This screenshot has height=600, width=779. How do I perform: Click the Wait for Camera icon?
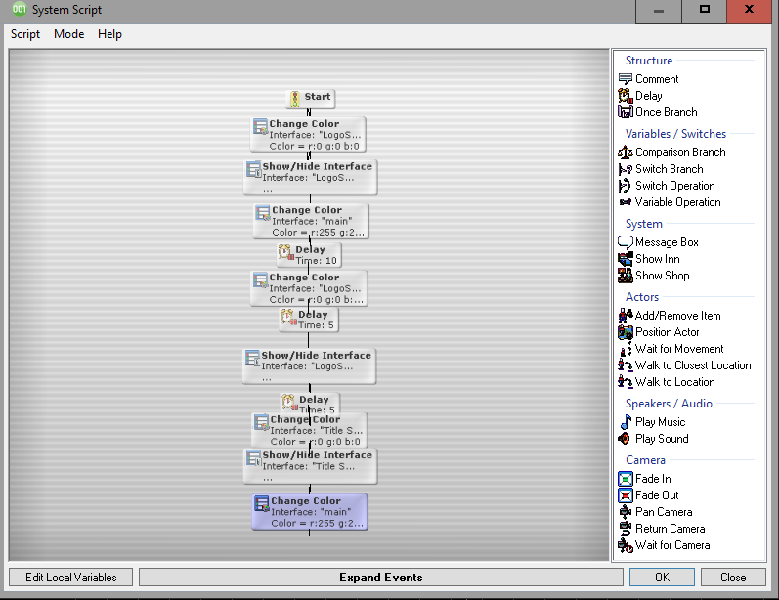tap(625, 545)
